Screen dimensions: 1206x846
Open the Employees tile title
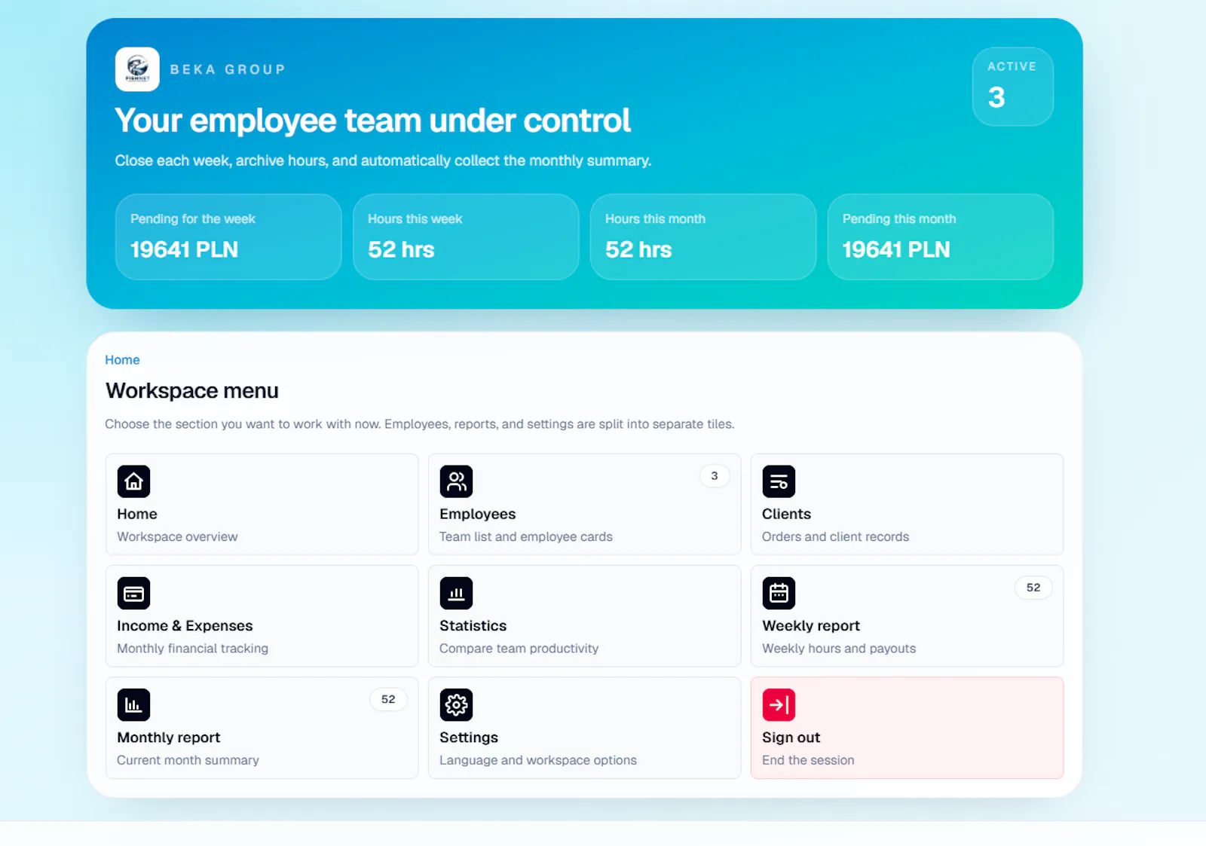pos(477,514)
